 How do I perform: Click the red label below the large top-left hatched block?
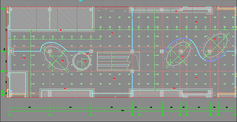coord(61,30)
